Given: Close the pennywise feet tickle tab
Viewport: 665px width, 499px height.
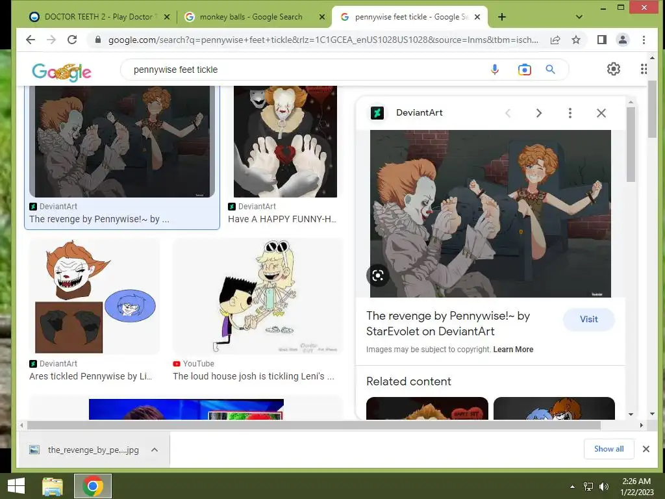Looking at the screenshot, I should pyautogui.click(x=477, y=17).
